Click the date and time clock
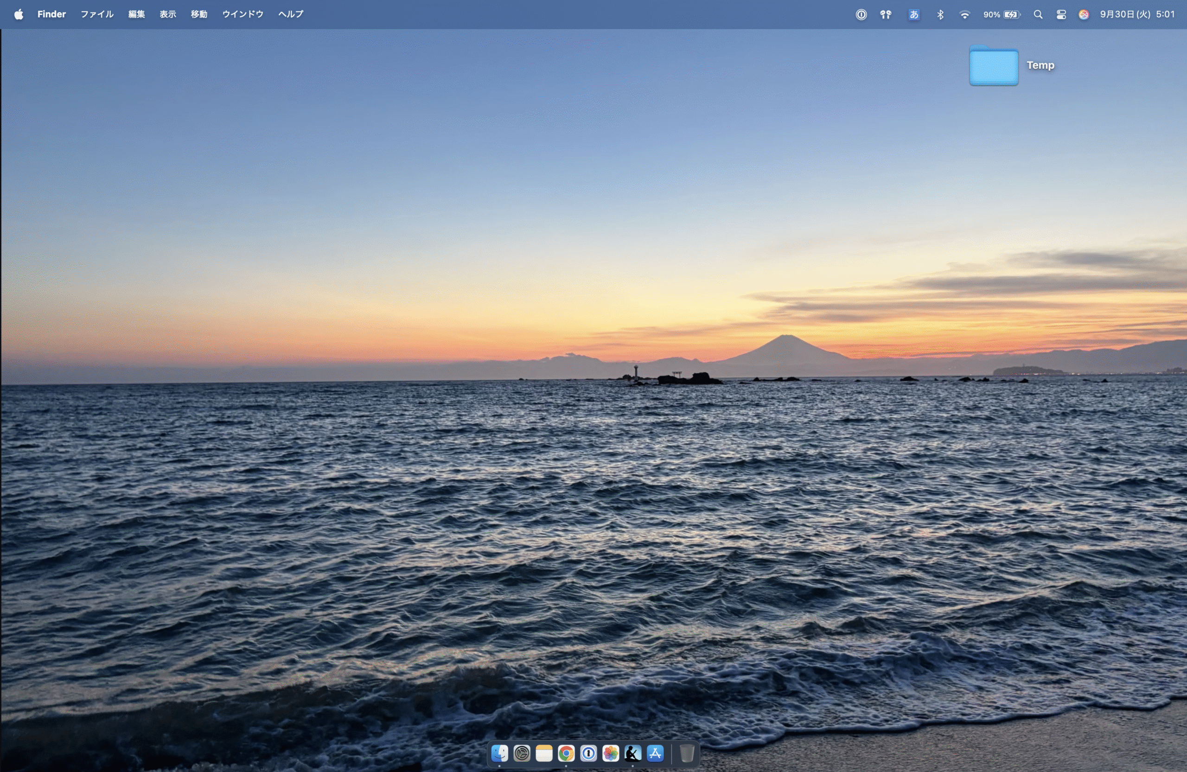The width and height of the screenshot is (1187, 772). (1137, 14)
